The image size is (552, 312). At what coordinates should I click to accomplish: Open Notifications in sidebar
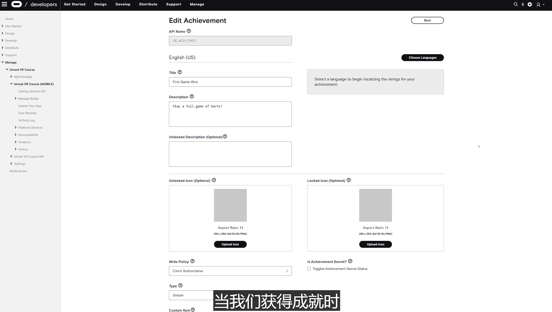coord(18,171)
